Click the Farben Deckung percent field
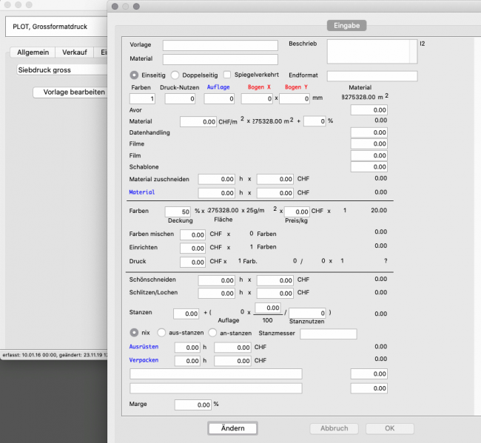Image resolution: width=481 pixels, height=443 pixels. (178, 212)
